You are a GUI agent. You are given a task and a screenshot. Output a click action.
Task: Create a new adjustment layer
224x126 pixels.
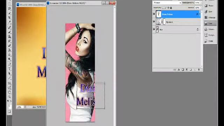point(187,70)
